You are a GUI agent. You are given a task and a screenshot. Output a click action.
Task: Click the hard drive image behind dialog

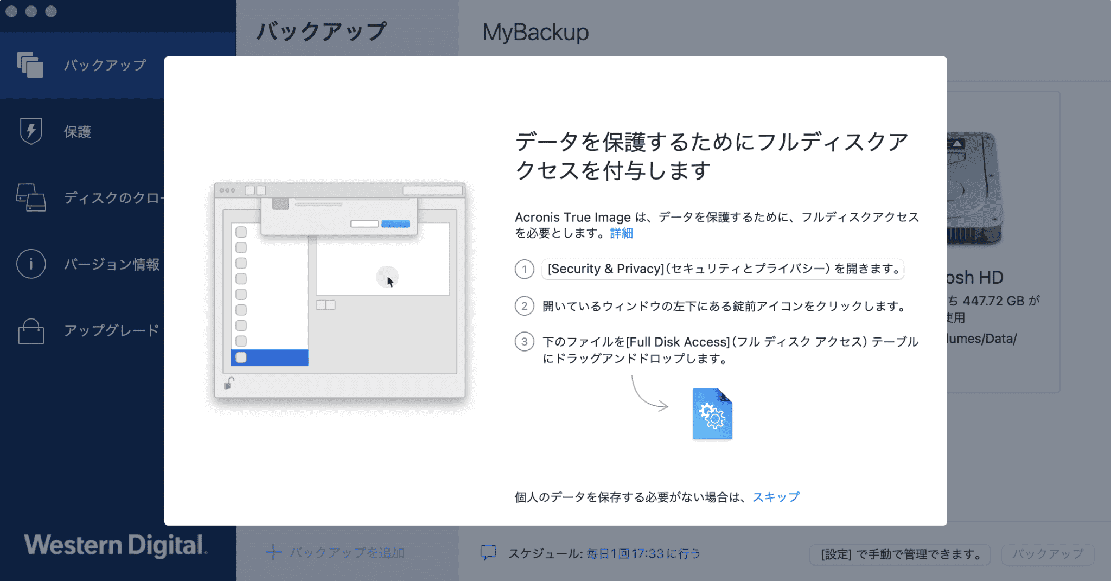click(975, 189)
